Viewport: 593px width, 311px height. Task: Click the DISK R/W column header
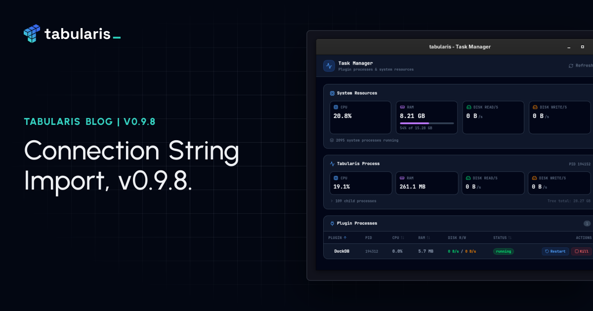(456, 238)
